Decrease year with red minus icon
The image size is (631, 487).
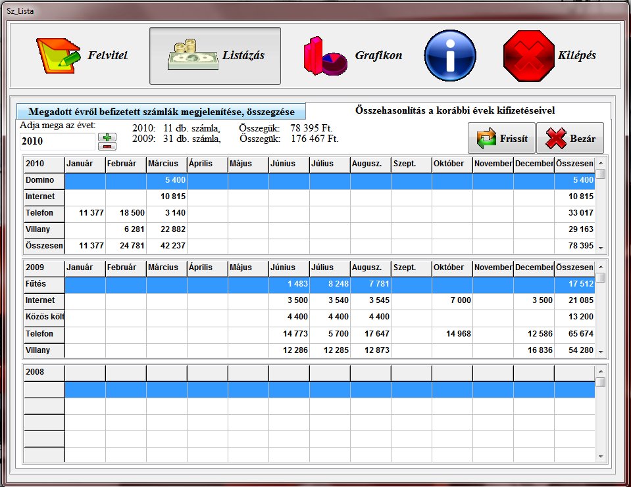(107, 146)
